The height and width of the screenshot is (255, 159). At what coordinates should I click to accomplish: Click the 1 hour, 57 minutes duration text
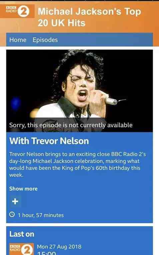[x=41, y=215]
